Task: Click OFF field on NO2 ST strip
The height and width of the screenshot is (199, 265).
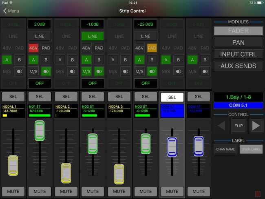Action: tap(93, 83)
